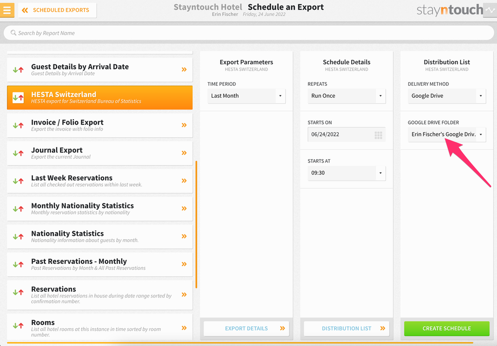Viewport: 497px width, 346px height.
Task: Open the Google Drive Folder dropdown
Action: pyautogui.click(x=447, y=134)
